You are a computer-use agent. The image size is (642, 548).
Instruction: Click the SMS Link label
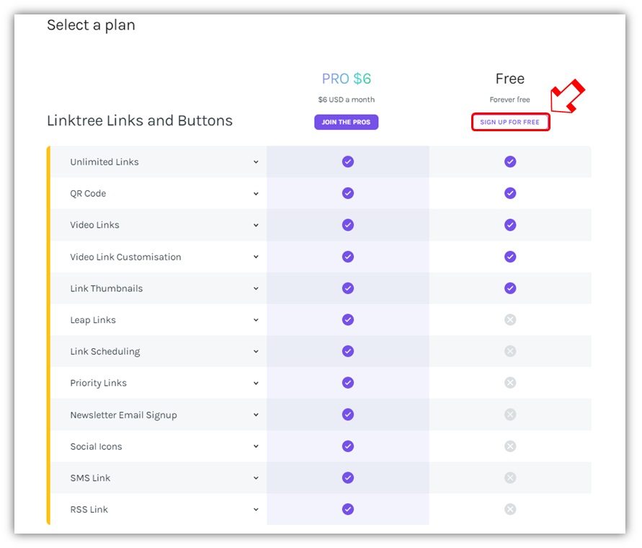(90, 478)
